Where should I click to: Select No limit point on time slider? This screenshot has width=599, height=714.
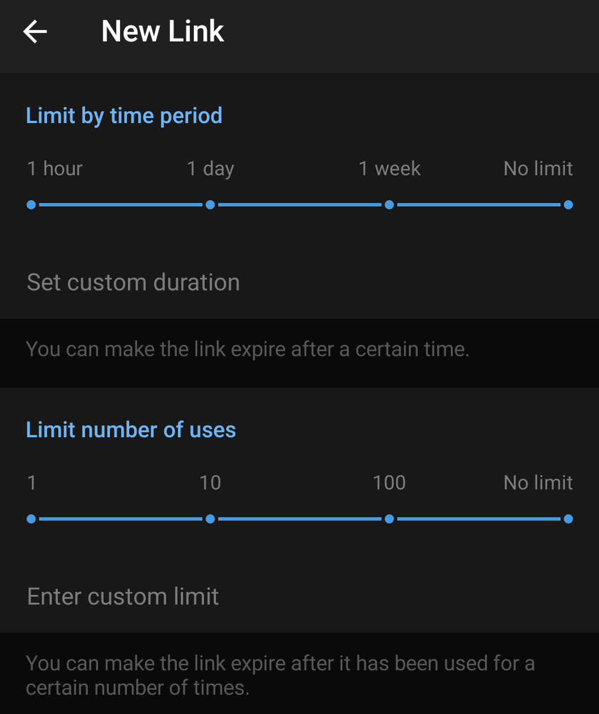[568, 205]
